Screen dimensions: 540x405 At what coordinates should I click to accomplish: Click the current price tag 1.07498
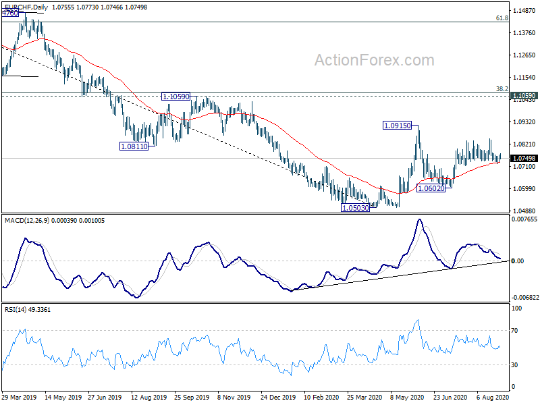tap(524, 158)
